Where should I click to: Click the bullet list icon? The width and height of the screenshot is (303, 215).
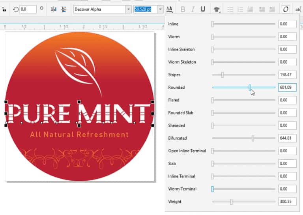230,9
